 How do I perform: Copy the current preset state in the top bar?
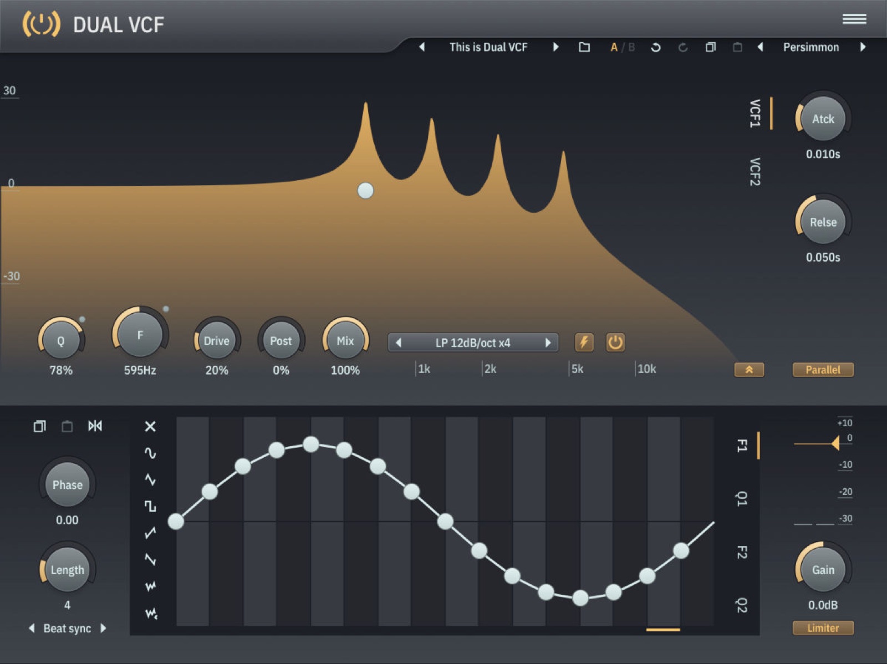pyautogui.click(x=710, y=47)
